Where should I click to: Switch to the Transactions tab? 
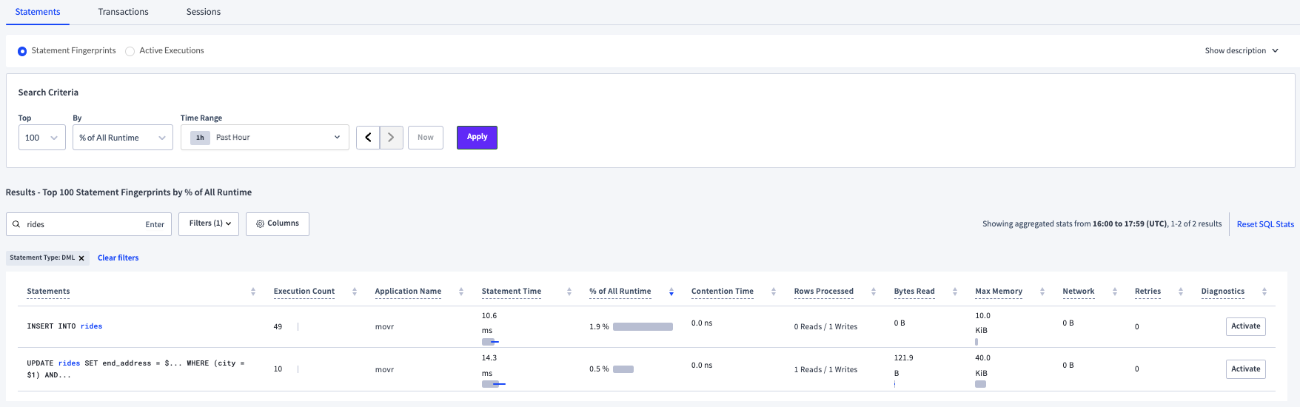pos(123,12)
